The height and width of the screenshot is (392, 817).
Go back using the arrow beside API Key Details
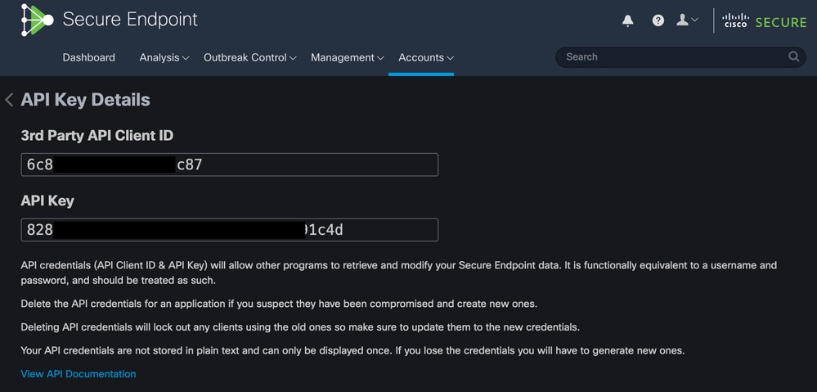click(x=9, y=100)
